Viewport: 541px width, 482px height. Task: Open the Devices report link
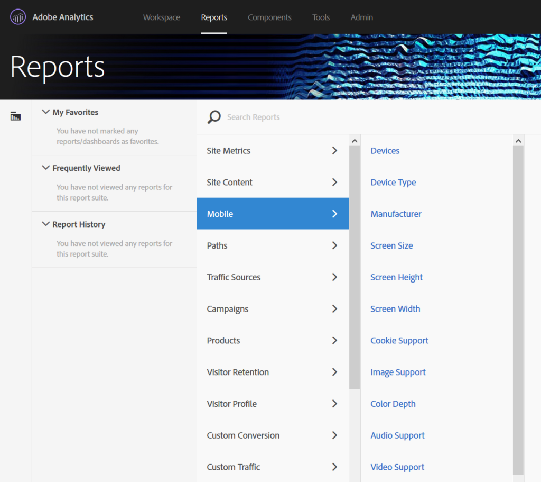[385, 151]
